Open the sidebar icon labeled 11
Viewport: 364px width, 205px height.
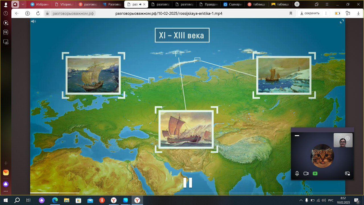(x=5, y=32)
